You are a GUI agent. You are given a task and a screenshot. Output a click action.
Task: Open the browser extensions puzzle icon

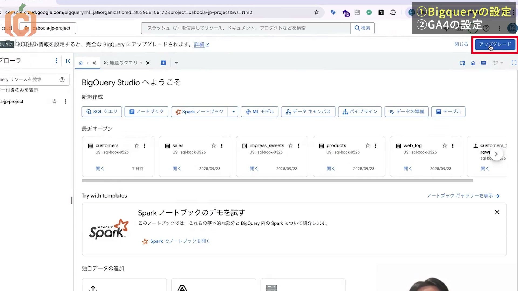click(393, 12)
